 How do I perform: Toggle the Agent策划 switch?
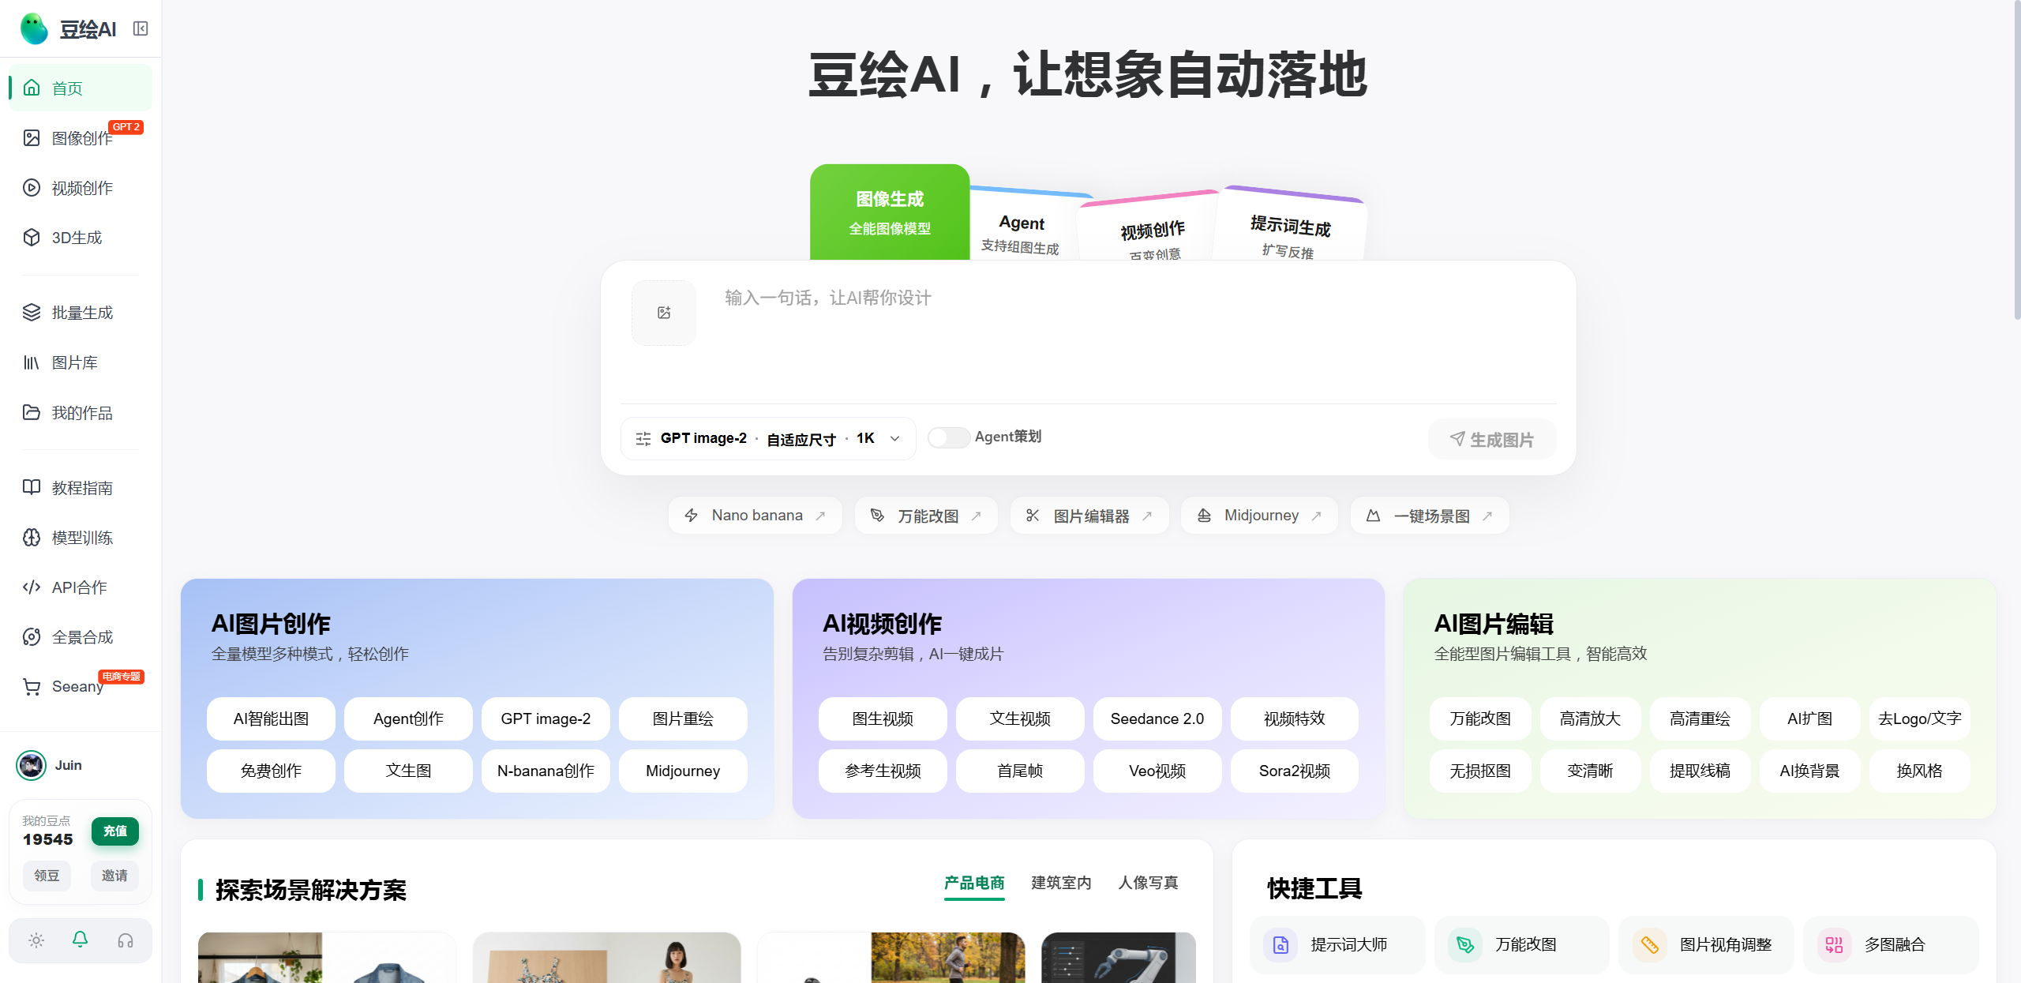[948, 437]
